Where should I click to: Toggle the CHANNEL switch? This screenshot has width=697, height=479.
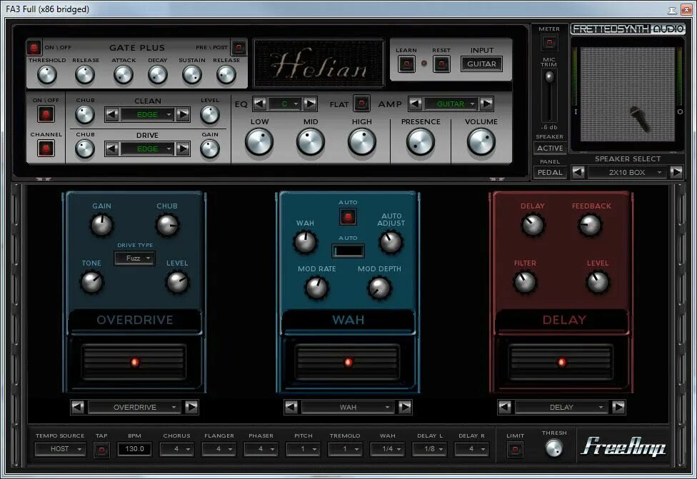click(45, 148)
